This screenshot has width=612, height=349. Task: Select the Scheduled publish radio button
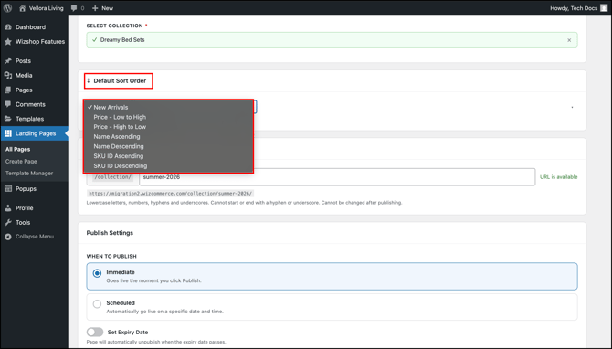coord(97,304)
